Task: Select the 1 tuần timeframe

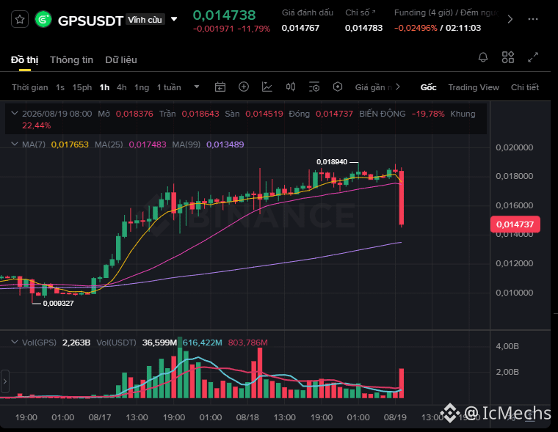Action: point(169,87)
